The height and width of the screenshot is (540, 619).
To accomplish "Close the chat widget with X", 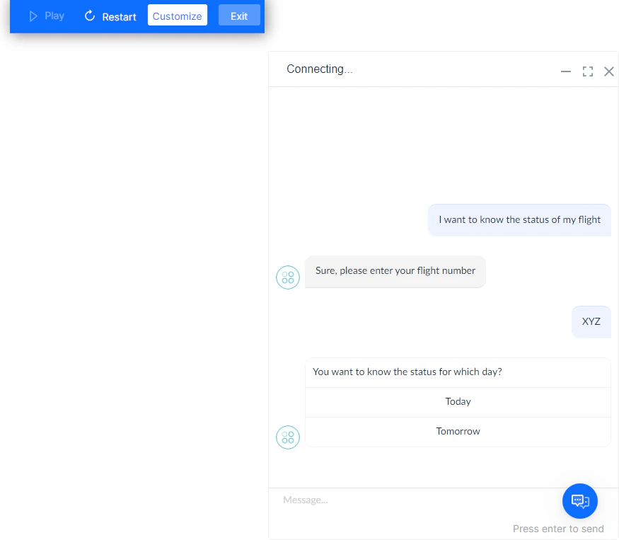I will [608, 71].
